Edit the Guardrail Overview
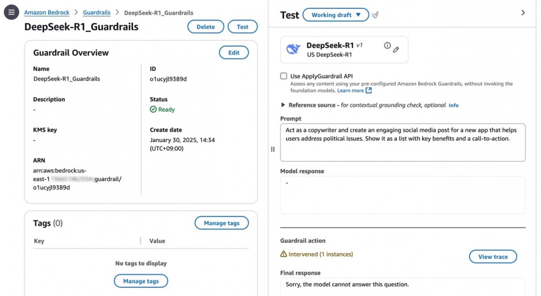Viewport: 541px width, 296px height. [x=233, y=53]
